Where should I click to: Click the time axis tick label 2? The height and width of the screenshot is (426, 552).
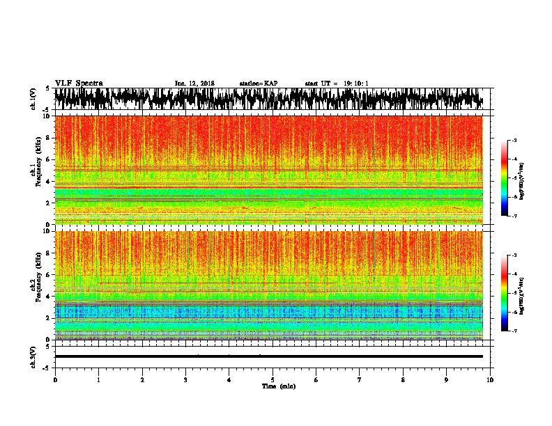pyautogui.click(x=142, y=380)
